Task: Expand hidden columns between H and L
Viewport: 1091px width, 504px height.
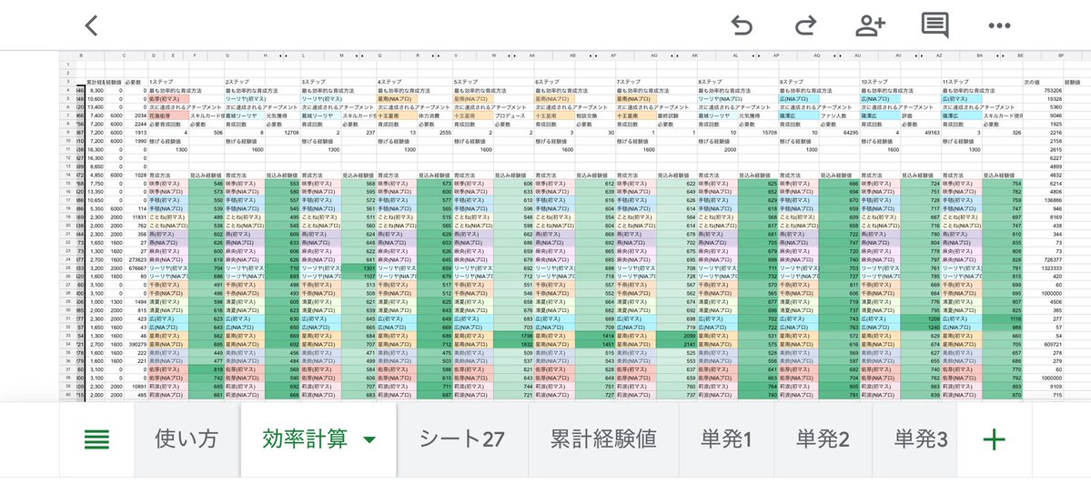Action: click(x=282, y=55)
